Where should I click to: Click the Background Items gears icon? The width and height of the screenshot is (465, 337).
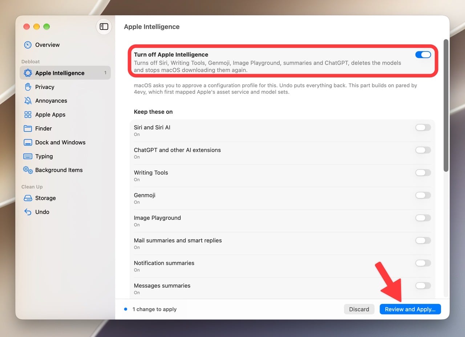click(28, 170)
